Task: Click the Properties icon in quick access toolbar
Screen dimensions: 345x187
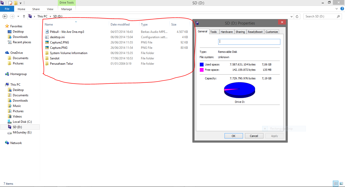Action: pyautogui.click(x=10, y=3)
